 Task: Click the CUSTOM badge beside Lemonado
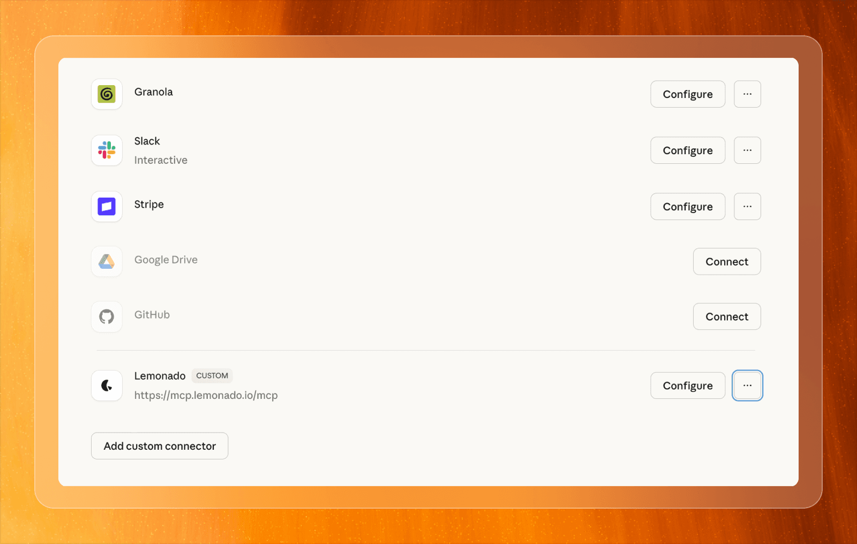[x=212, y=376]
